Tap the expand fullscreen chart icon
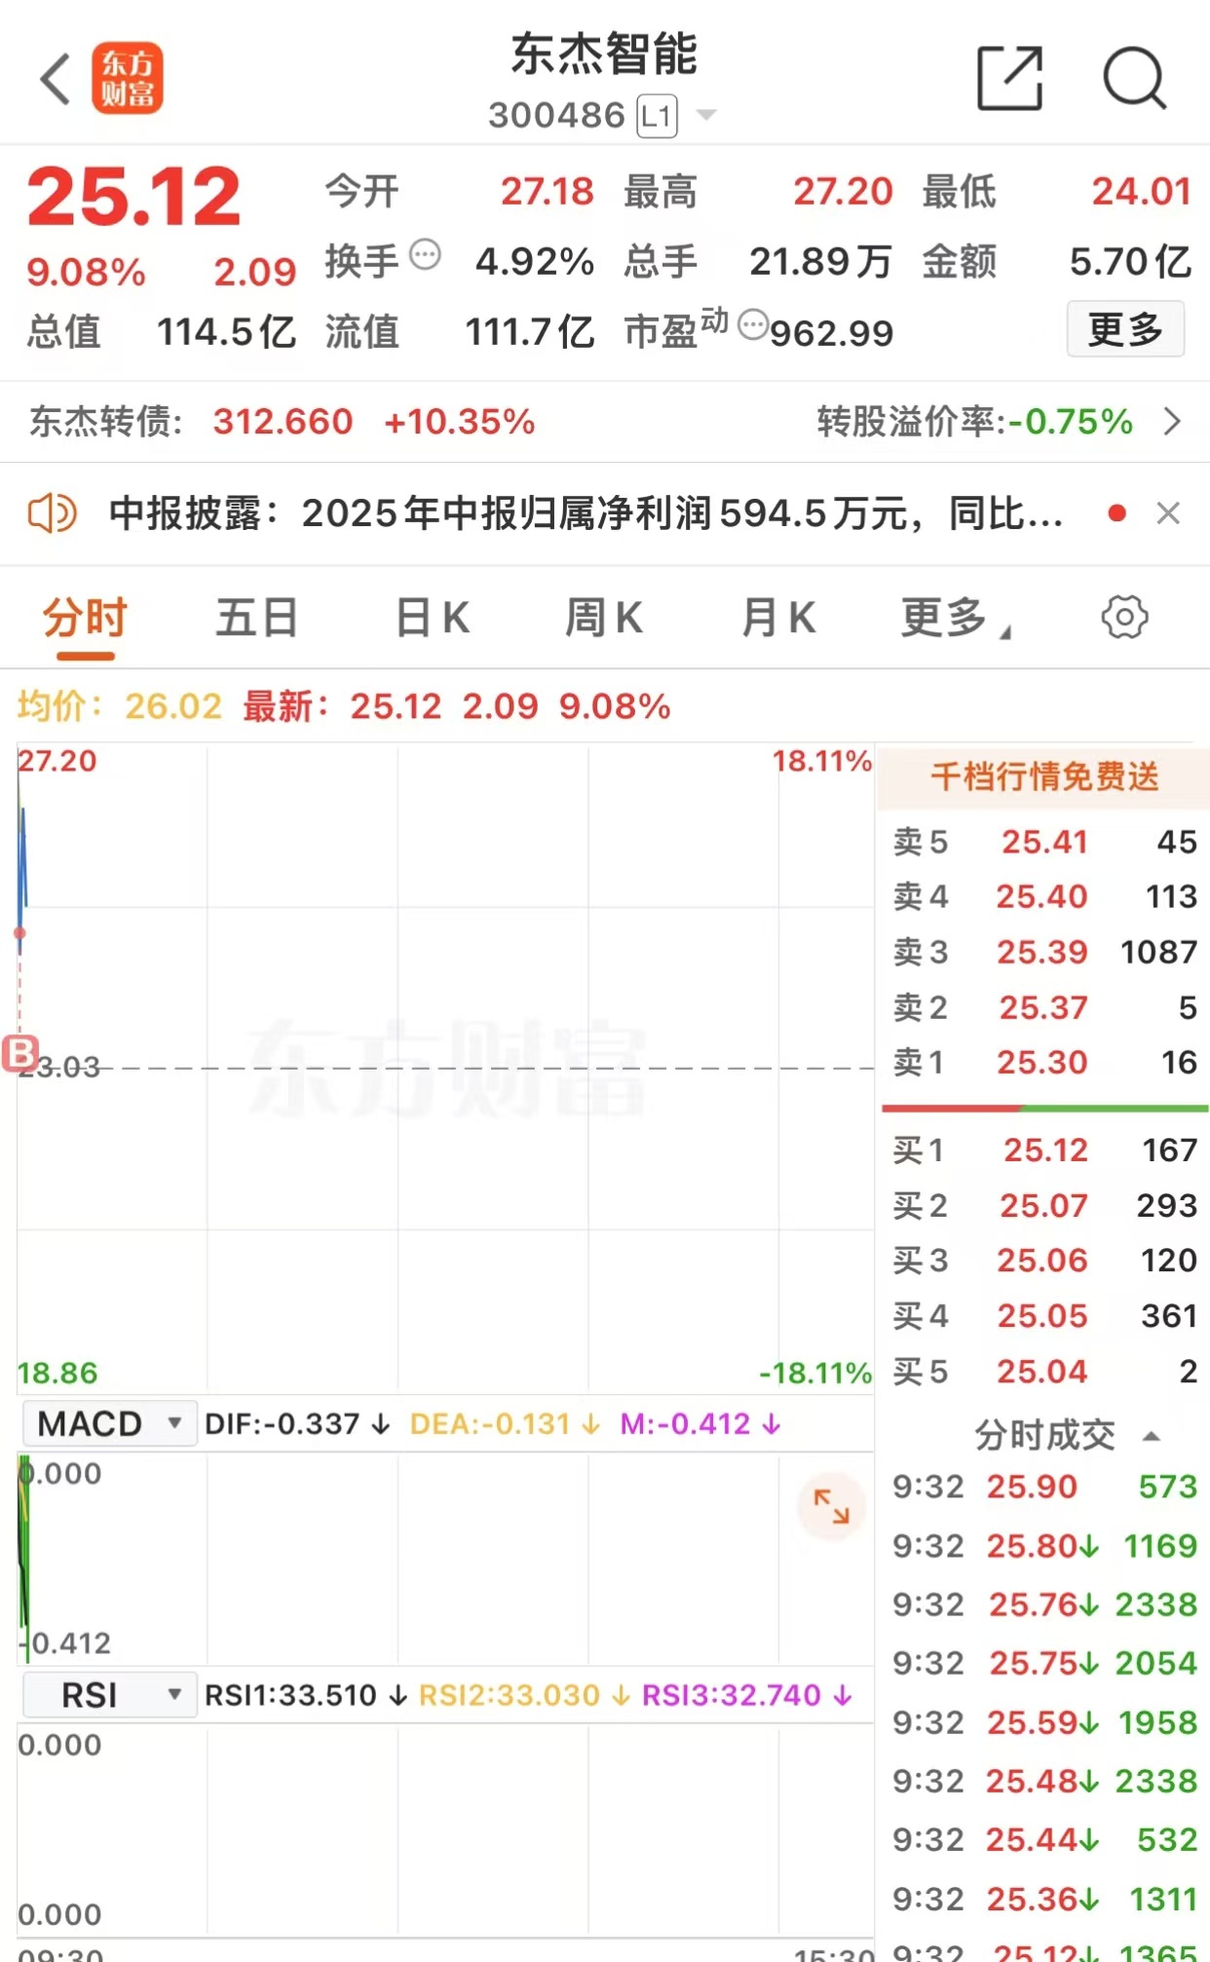The height and width of the screenshot is (1962, 1210). pos(831,1506)
